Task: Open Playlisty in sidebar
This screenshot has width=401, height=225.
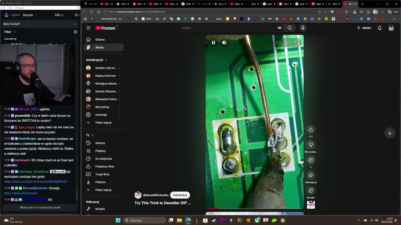Action: click(104, 151)
